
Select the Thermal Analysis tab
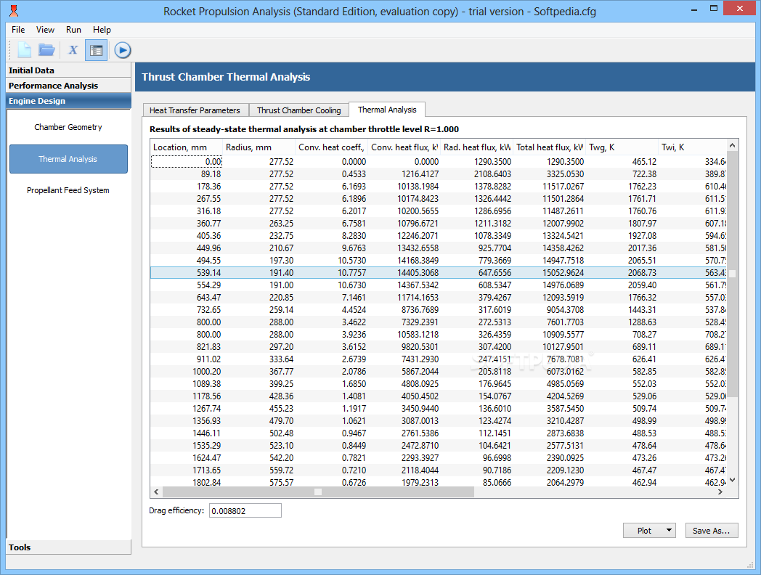387,110
